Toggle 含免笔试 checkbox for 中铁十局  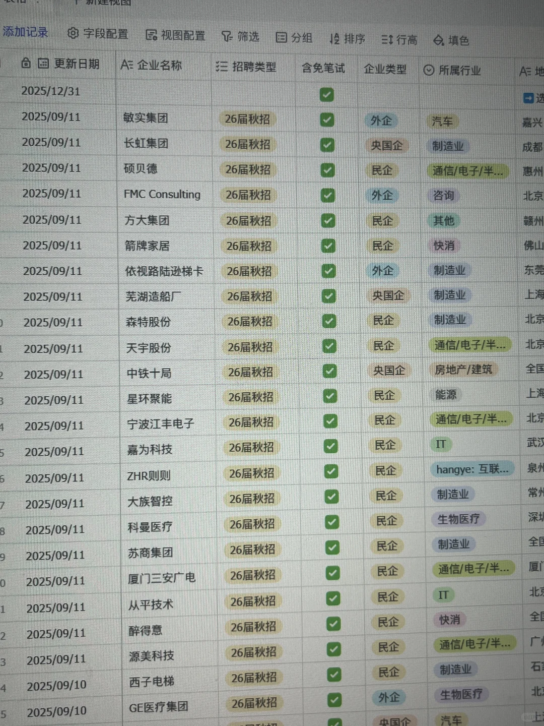[330, 371]
